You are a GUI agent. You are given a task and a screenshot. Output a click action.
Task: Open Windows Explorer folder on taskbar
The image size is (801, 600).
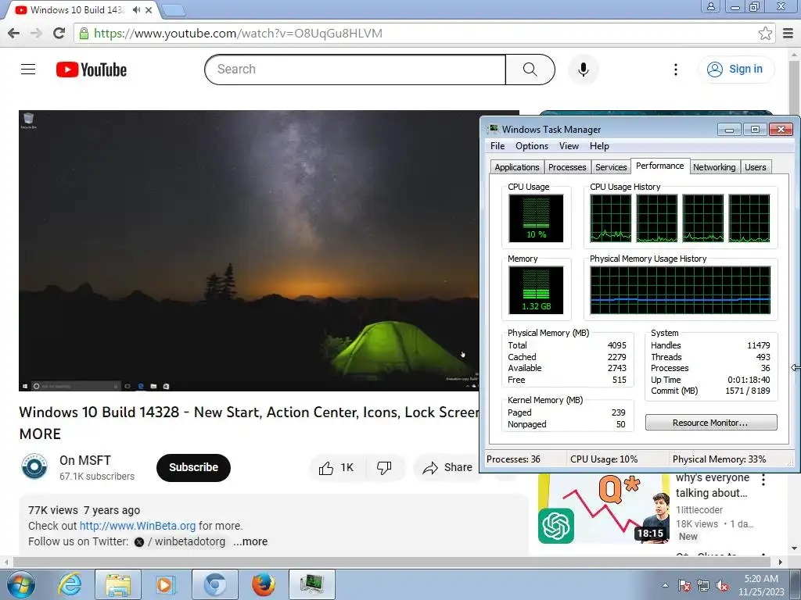tap(118, 584)
